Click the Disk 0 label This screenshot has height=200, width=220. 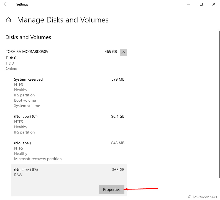point(11,58)
